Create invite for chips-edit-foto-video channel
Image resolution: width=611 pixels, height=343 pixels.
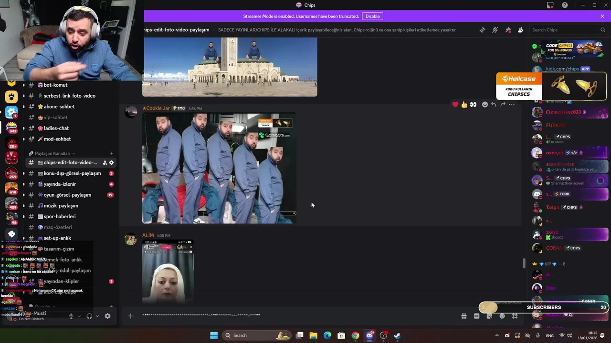coord(105,162)
